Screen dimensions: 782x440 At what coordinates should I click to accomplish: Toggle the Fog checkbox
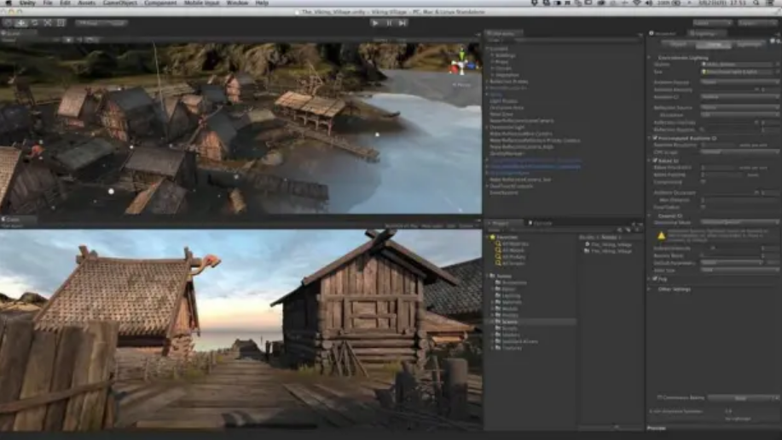[x=655, y=279]
